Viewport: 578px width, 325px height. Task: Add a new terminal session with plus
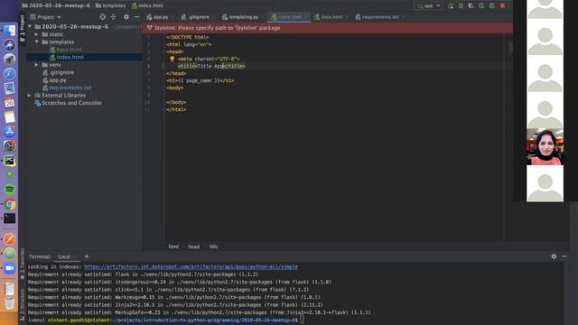coord(87,256)
